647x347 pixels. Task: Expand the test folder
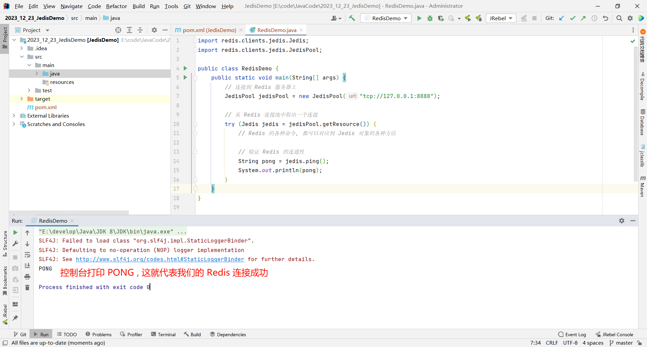point(29,90)
